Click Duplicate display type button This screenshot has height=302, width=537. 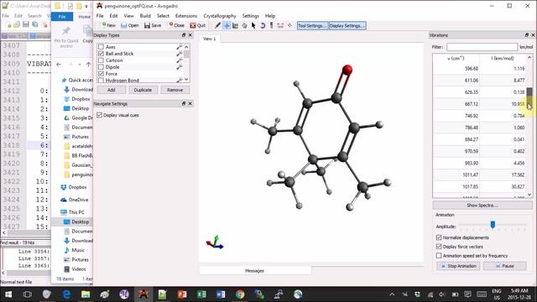[143, 90]
